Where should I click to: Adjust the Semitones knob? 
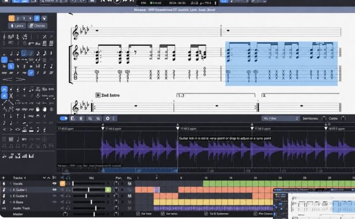tap(324, 118)
